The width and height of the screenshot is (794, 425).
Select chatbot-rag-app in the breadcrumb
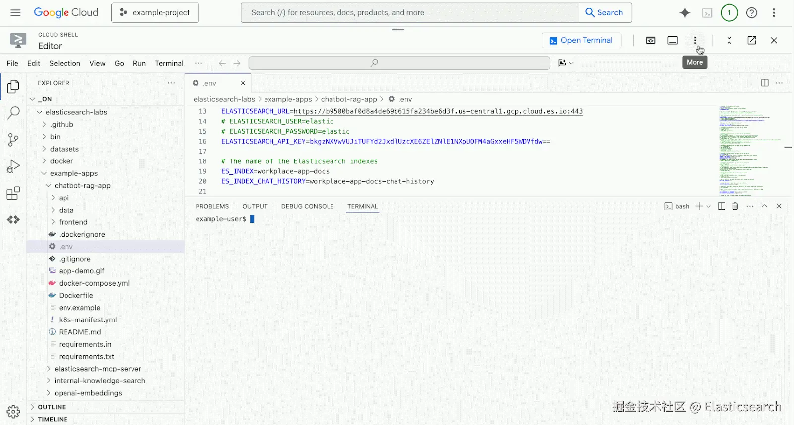[x=349, y=99]
